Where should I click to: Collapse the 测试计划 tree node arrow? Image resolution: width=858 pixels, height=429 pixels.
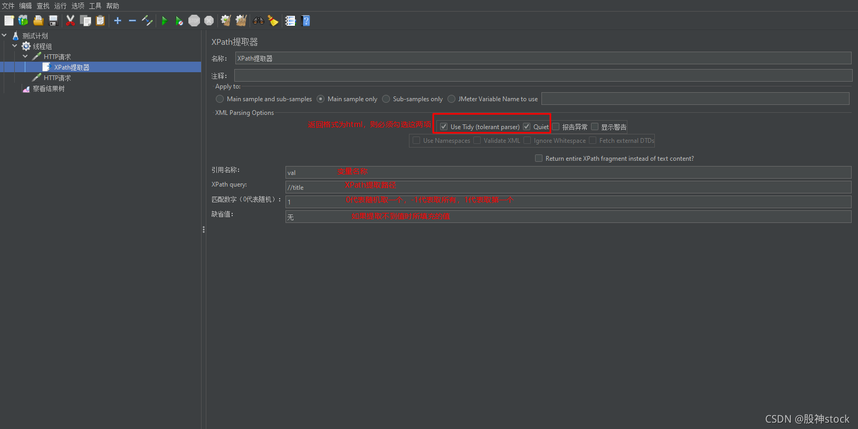(x=4, y=35)
